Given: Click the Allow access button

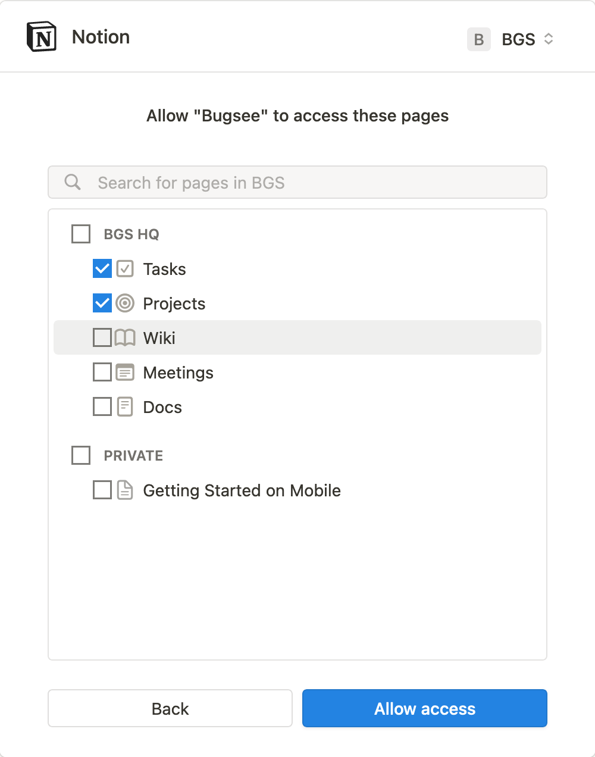Looking at the screenshot, I should click(424, 708).
